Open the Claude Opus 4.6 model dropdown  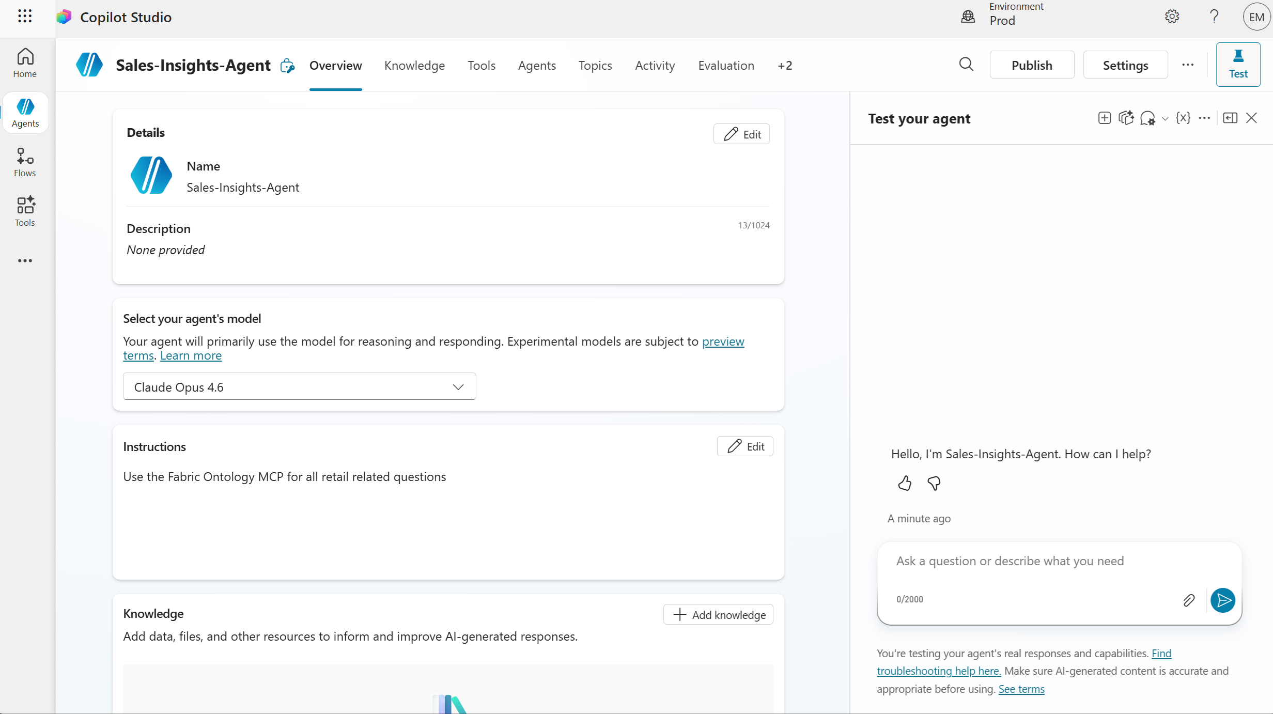tap(300, 386)
